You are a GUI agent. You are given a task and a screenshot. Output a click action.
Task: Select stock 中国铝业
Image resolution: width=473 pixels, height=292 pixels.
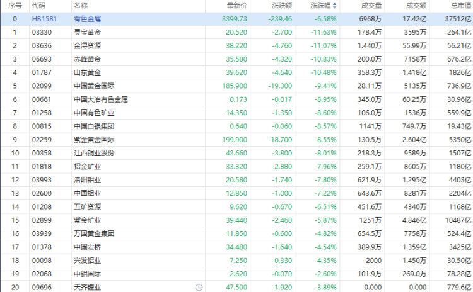pos(88,193)
